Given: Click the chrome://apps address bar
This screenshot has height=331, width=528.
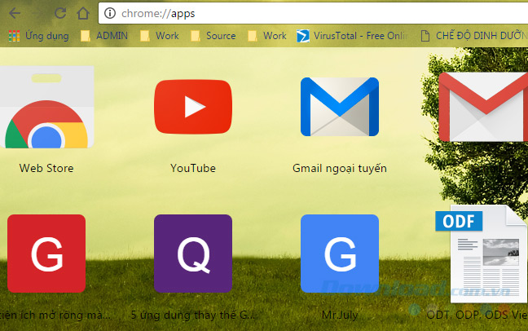Looking at the screenshot, I should (310, 13).
